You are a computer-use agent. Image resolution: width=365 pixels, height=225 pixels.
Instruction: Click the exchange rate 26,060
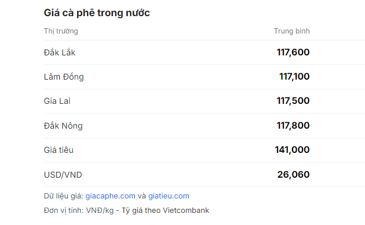294,175
